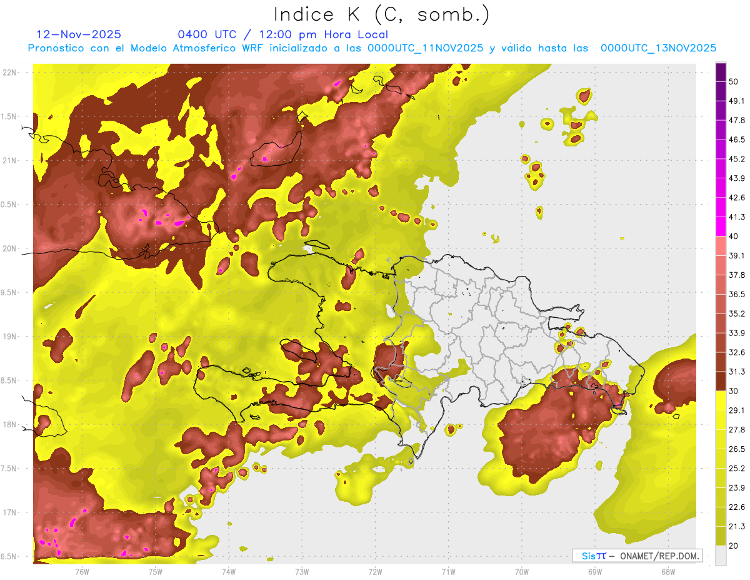Image resolution: width=750 pixels, height=580 pixels.
Task: Click the colorbar value "31.3"
Action: (737, 372)
